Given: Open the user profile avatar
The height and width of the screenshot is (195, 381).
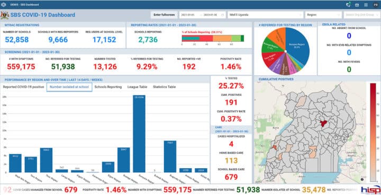Looking at the screenshot, I should (x=375, y=5).
